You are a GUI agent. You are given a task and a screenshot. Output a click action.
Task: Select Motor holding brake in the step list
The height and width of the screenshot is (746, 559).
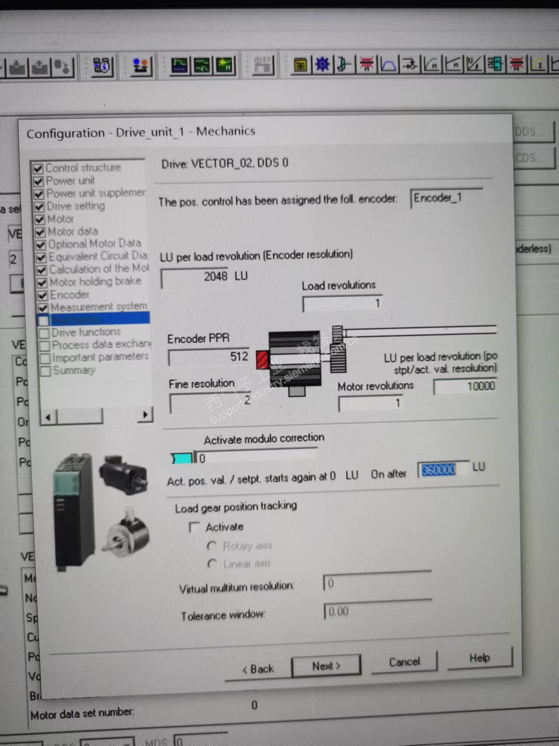point(95,282)
